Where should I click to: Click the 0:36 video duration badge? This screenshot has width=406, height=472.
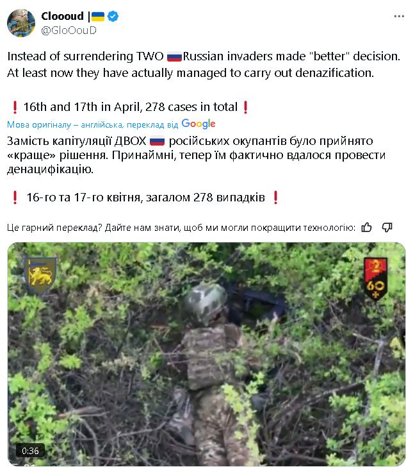(x=30, y=451)
